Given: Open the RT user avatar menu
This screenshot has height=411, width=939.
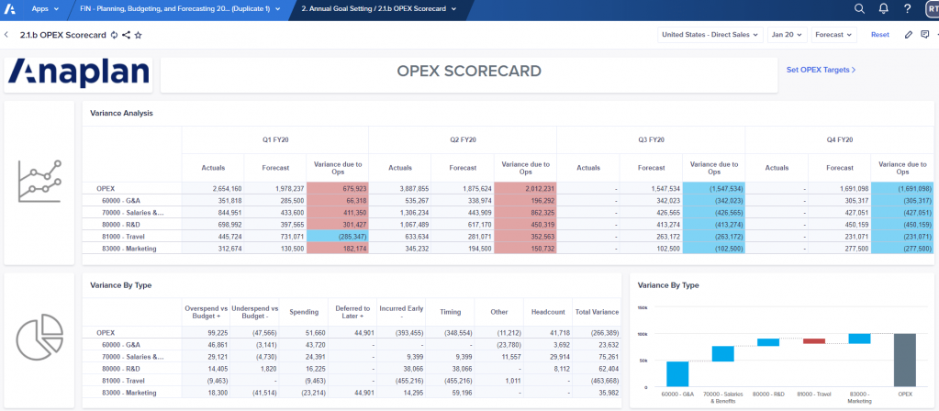Looking at the screenshot, I should point(932,8).
